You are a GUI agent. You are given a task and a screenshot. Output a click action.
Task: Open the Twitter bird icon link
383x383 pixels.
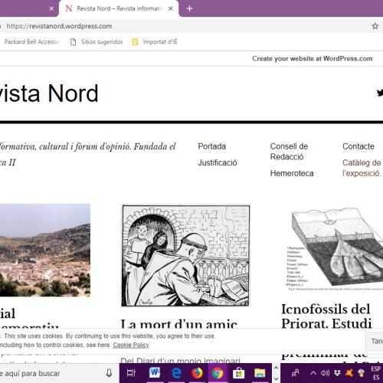tap(380, 93)
